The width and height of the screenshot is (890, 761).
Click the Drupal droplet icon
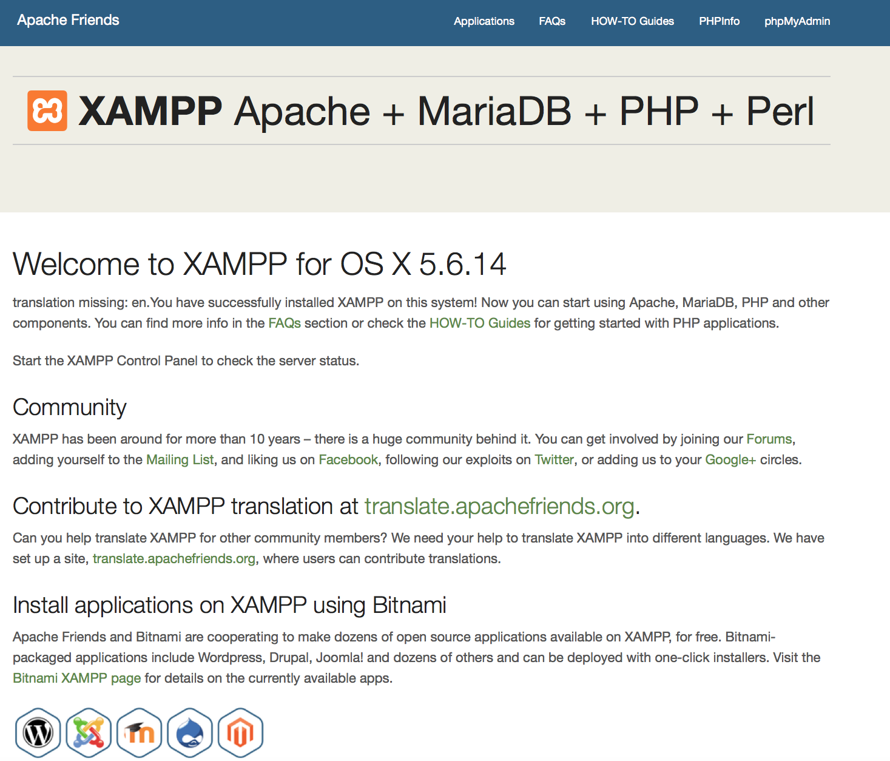point(190,732)
